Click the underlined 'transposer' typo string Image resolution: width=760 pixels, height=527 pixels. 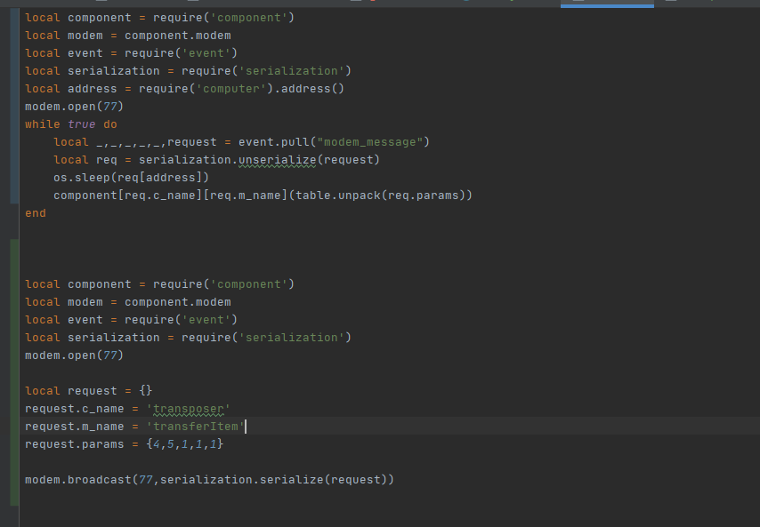click(x=189, y=409)
